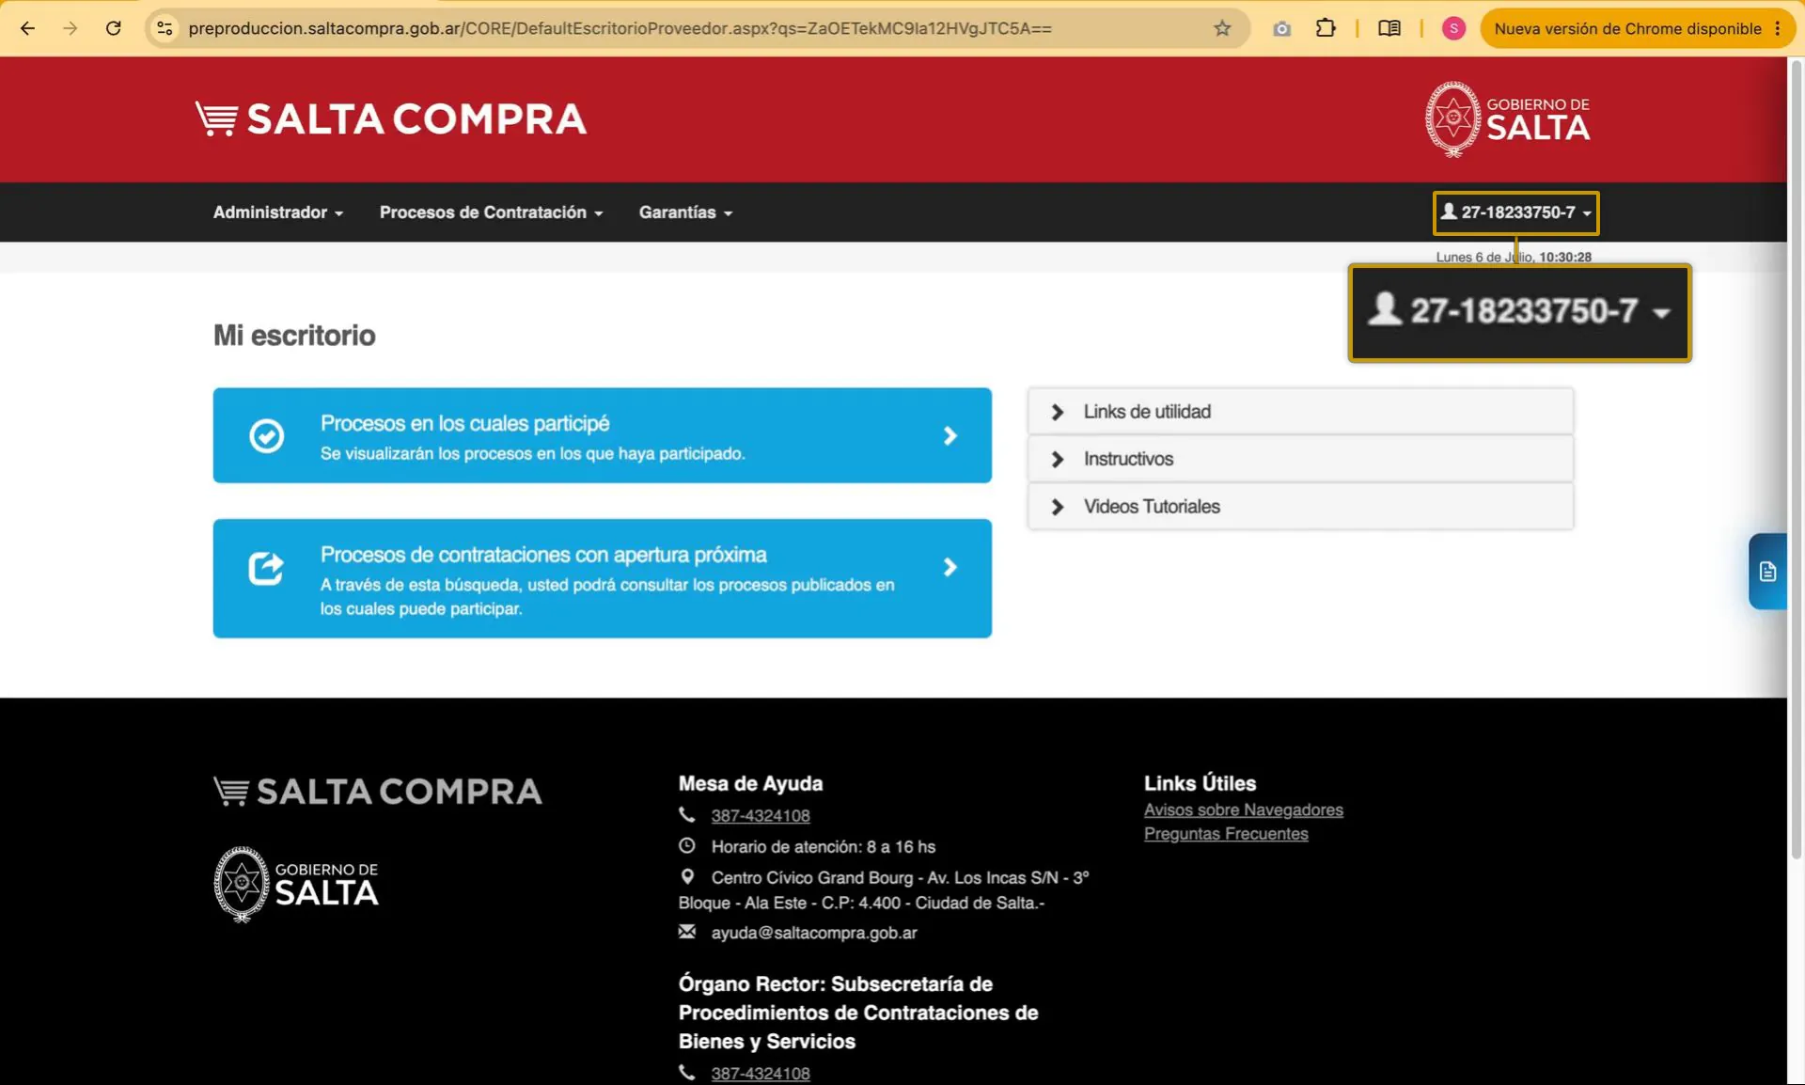Call Mesa de Ayuda number 387-4324108
1805x1085 pixels.
[761, 815]
